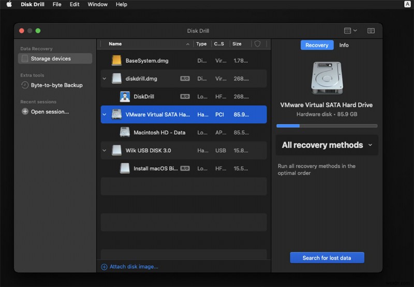This screenshot has height=287, width=414.
Task: Click the DiskDrill volume icon
Action: tap(125, 96)
